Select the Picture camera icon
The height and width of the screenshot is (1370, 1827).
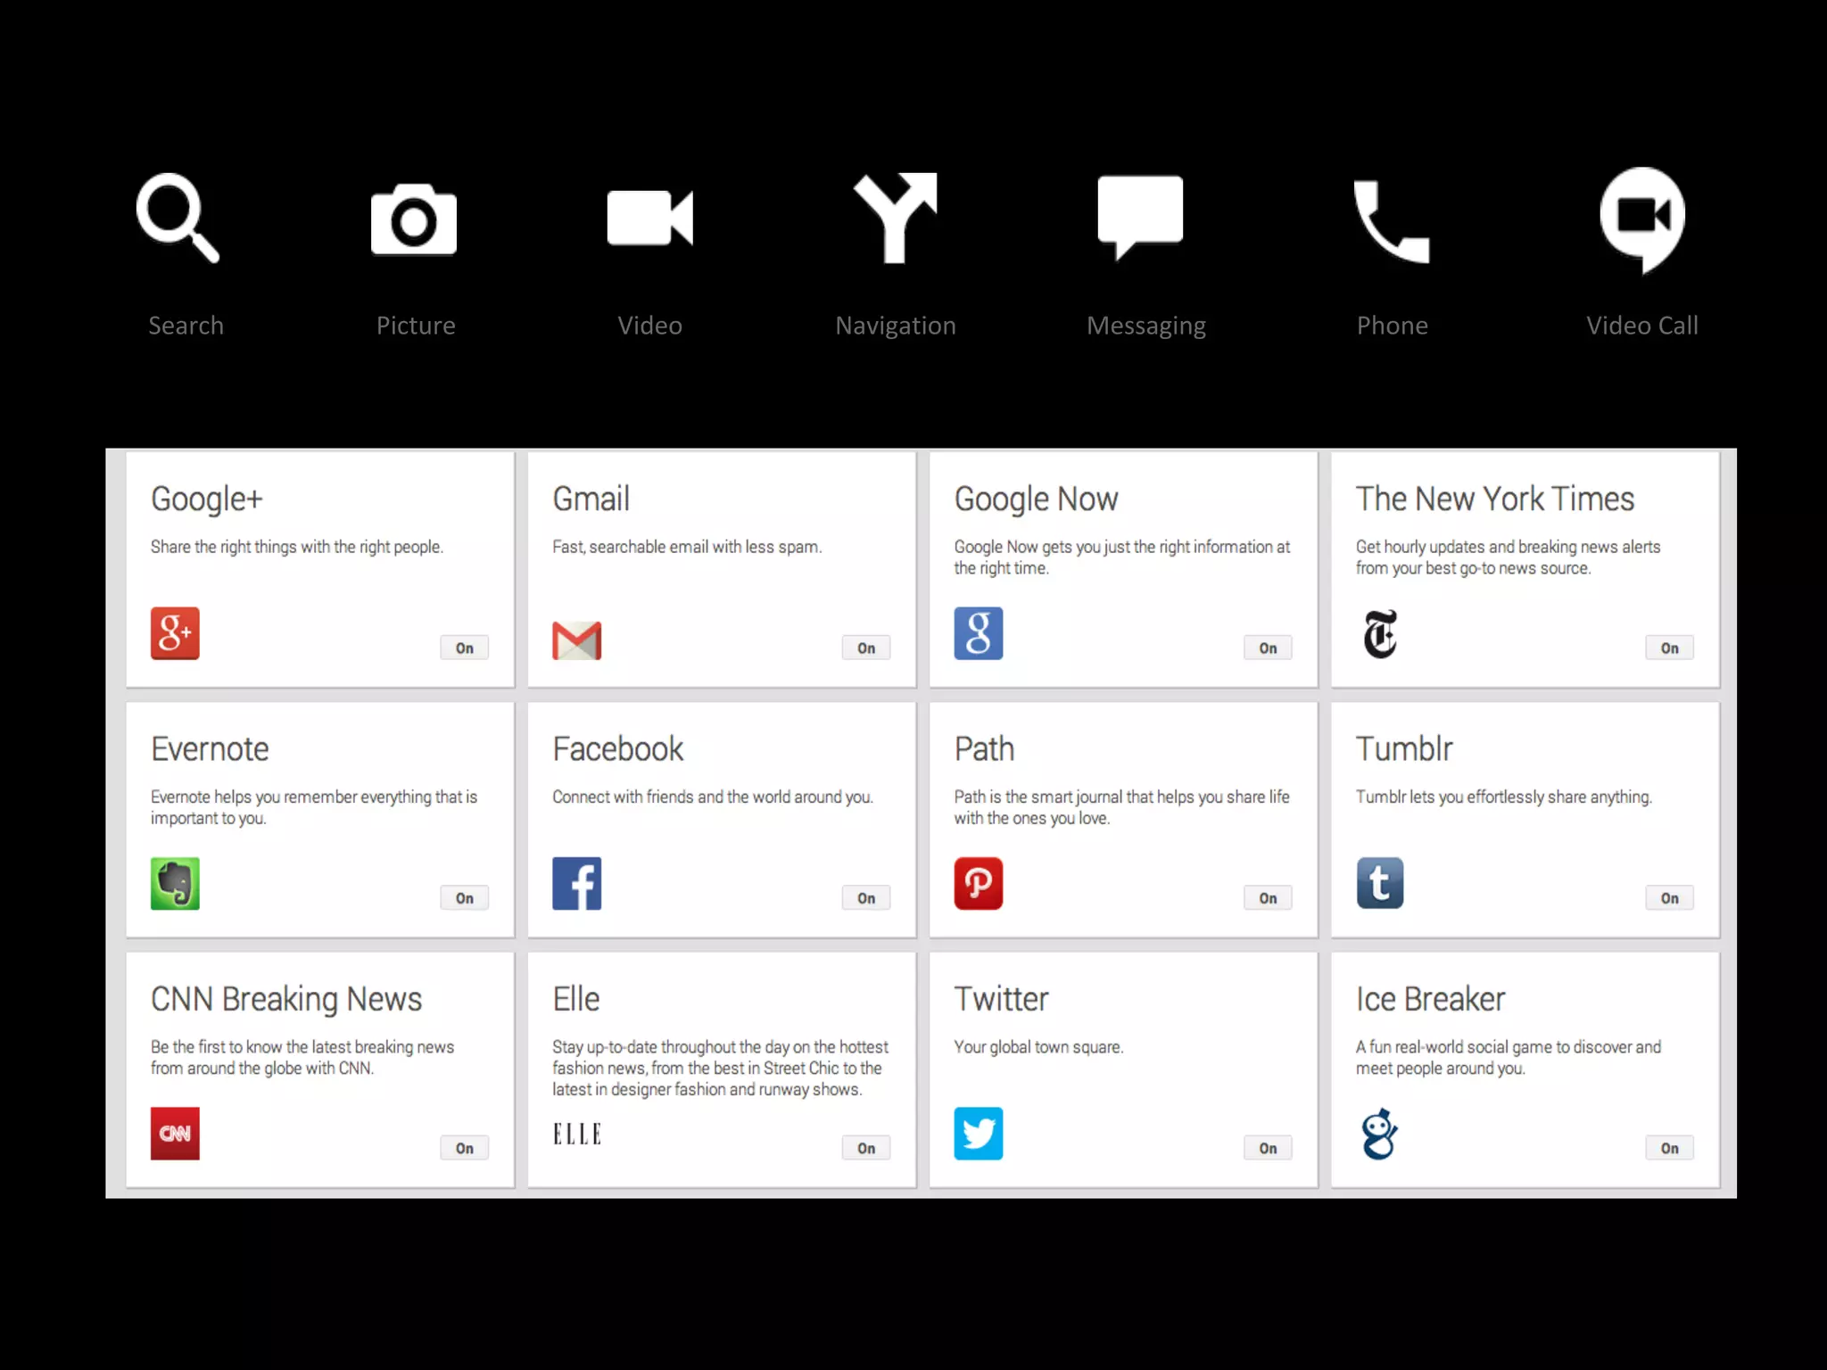tap(413, 219)
